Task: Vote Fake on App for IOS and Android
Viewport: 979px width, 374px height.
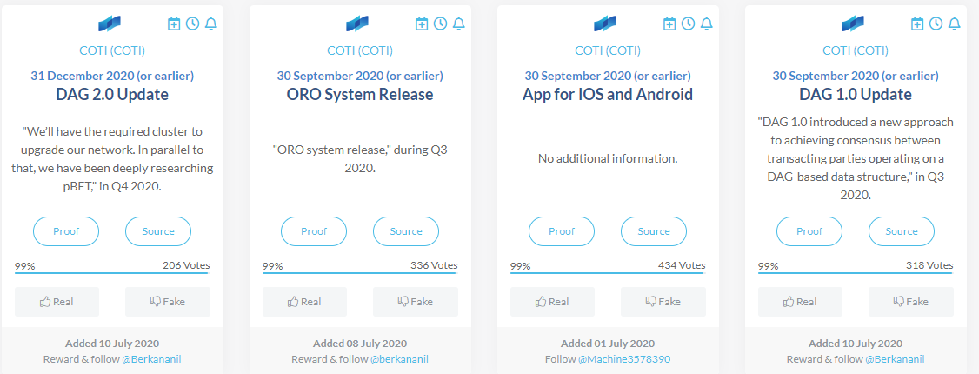Action: click(x=663, y=302)
